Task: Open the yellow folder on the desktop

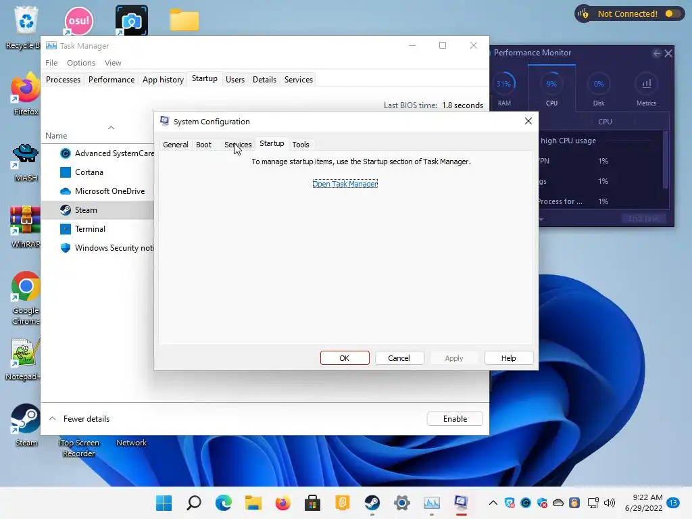Action: pyautogui.click(x=184, y=20)
